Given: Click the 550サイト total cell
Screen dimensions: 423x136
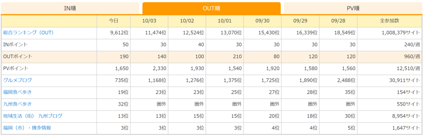Looking at the screenshot, I should 390,104.
